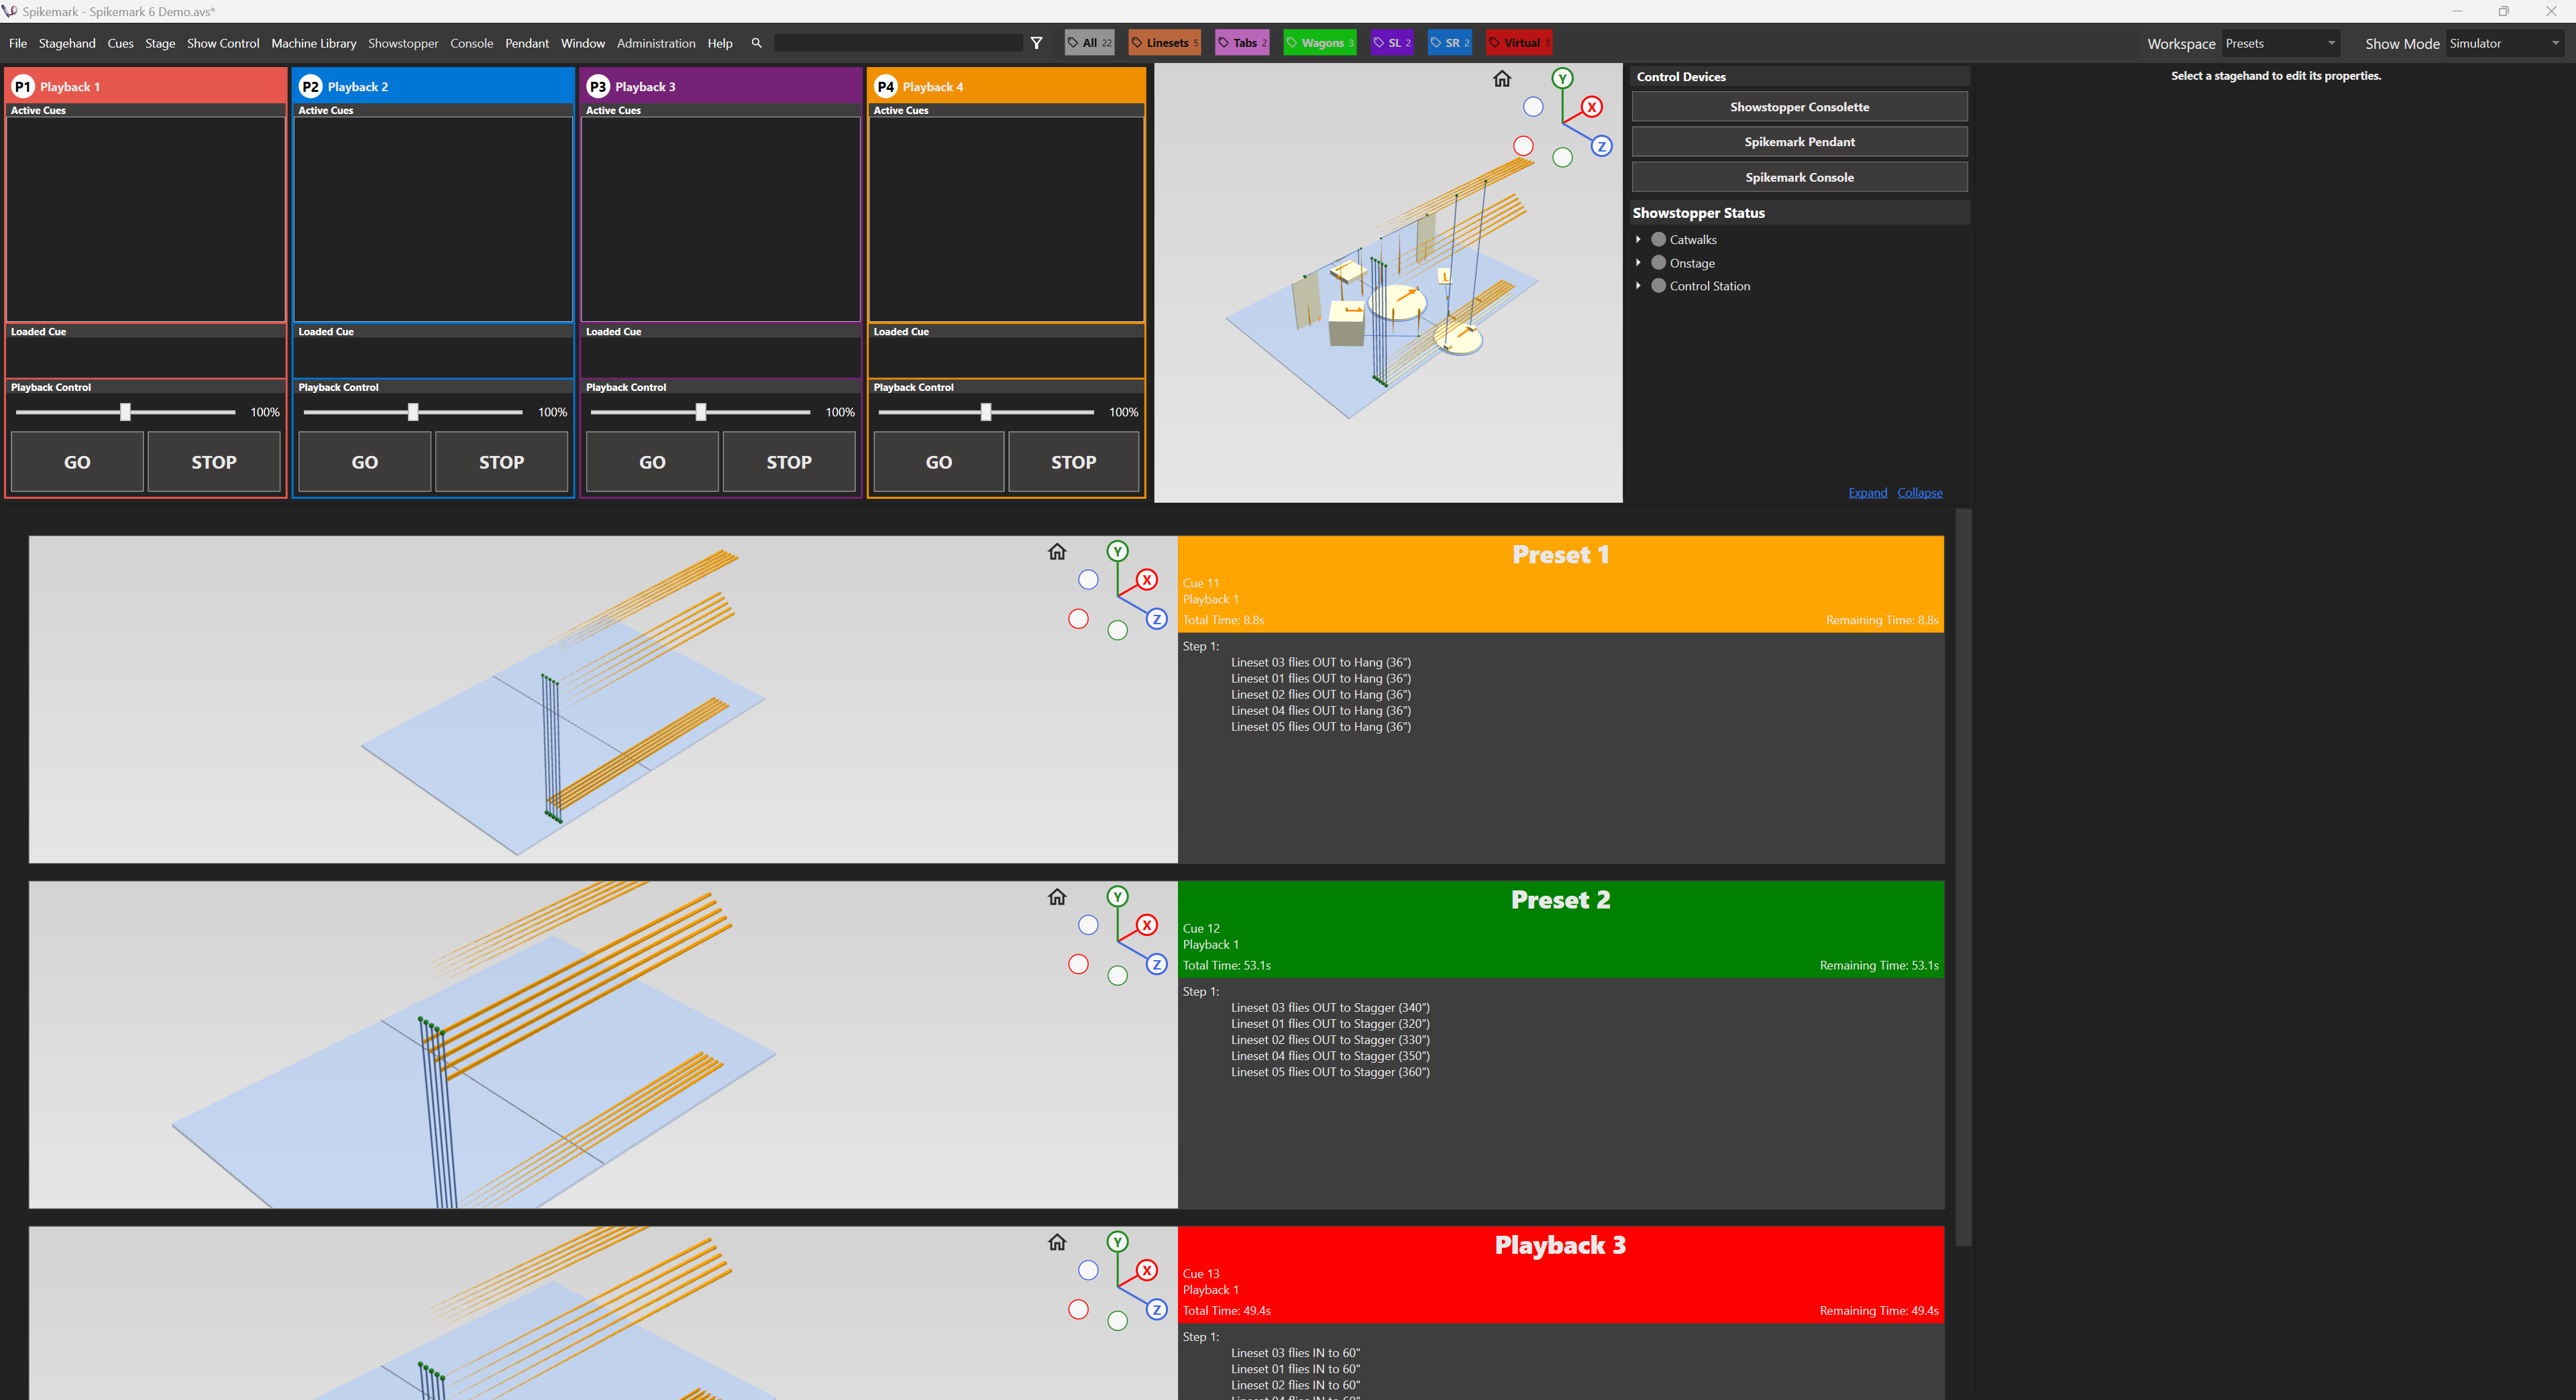Click red empty axis circle in Preset 2 view
Screen dimensions: 2576x1400
tap(1078, 964)
